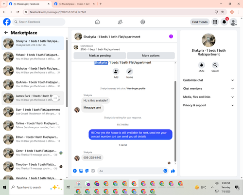Open the emoji picker smiley icon

tap(165, 171)
